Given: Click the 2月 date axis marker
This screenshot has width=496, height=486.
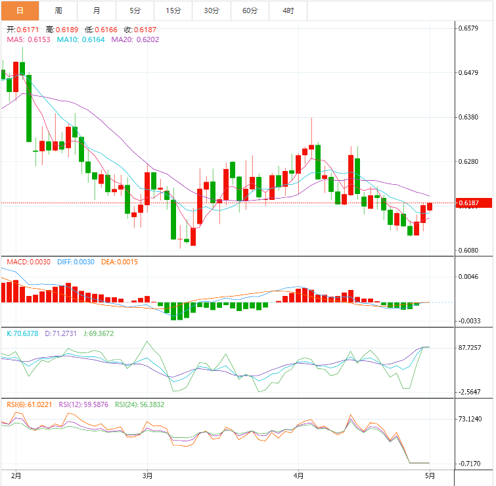Looking at the screenshot, I should 16,475.
